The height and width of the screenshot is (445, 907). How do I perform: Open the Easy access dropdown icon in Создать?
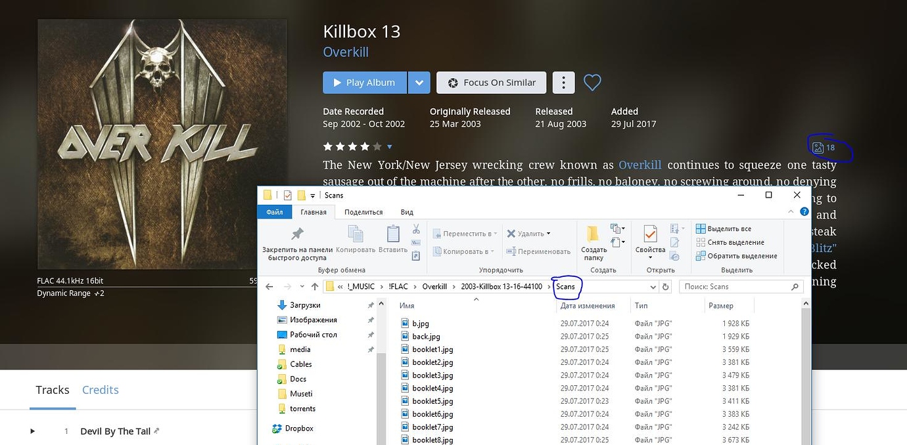(618, 243)
